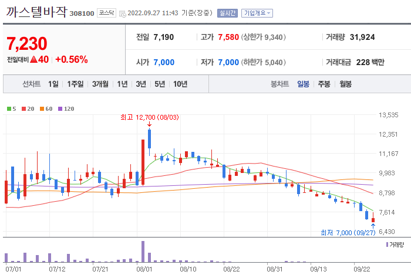Select the 3개월 line chart tab
The width and height of the screenshot is (411, 275).
click(x=100, y=84)
